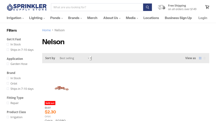Click the search magnifier button
The height and width of the screenshot is (121, 216).
147,7
